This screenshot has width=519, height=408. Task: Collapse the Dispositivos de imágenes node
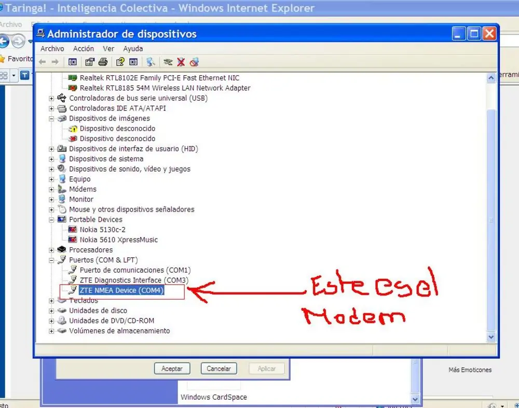tap(51, 119)
